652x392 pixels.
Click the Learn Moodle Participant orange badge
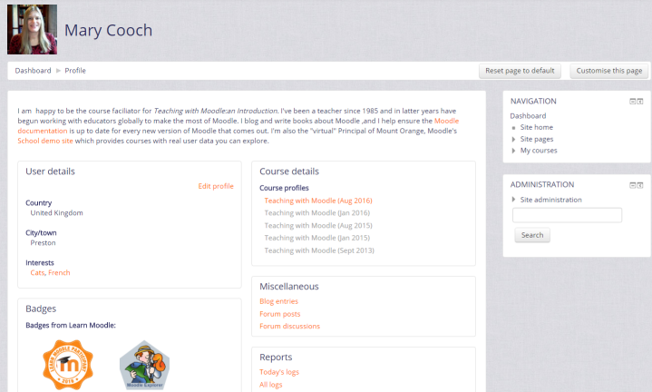coord(68,365)
